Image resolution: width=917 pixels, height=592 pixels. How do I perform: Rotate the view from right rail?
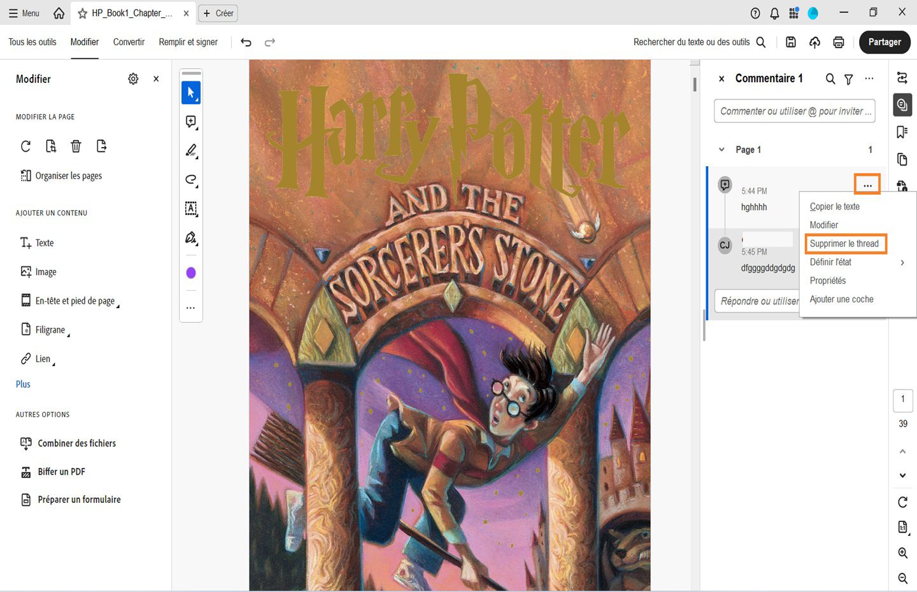[x=902, y=502]
